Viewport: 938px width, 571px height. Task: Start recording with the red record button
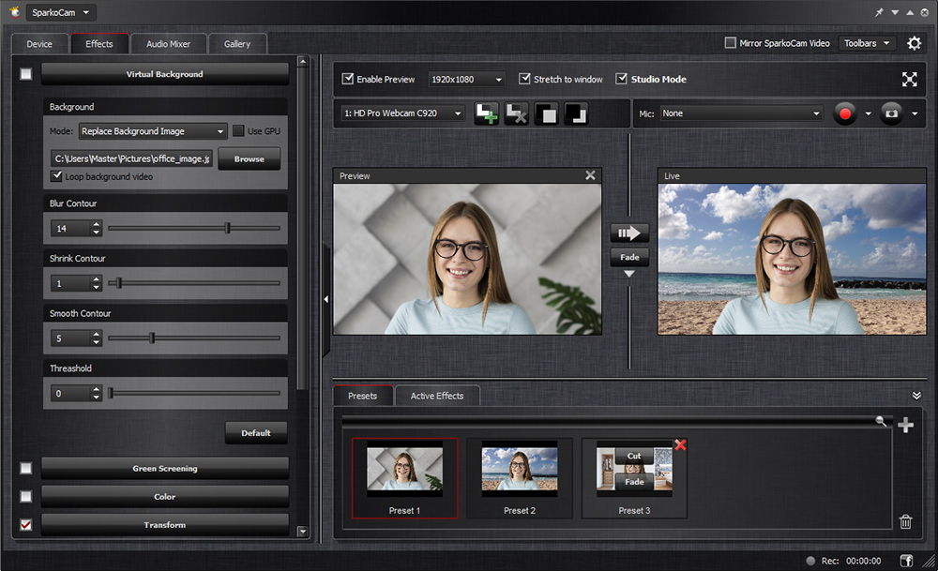pyautogui.click(x=843, y=113)
